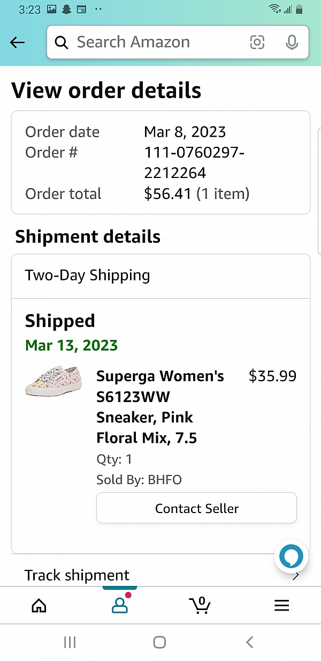Click the search magnifier icon
This screenshot has height=661, width=321.
pos(62,42)
